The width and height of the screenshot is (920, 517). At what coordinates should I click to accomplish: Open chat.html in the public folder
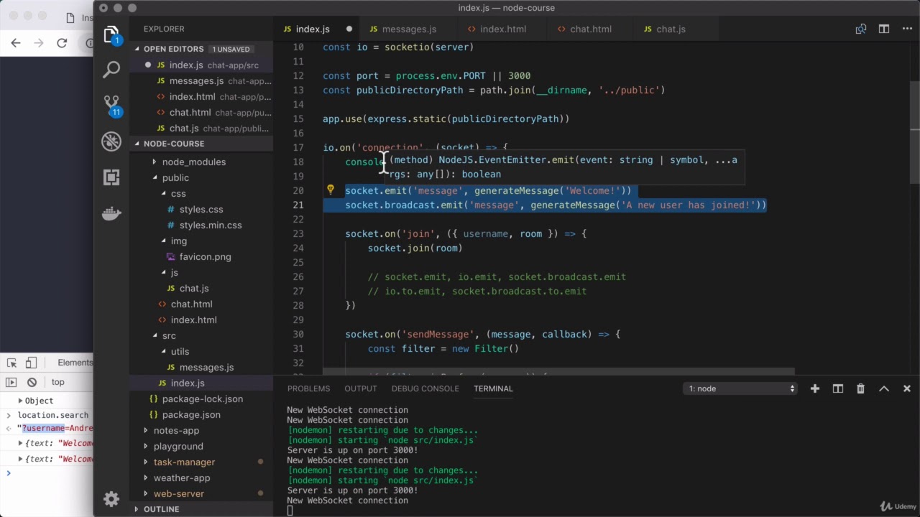click(191, 304)
